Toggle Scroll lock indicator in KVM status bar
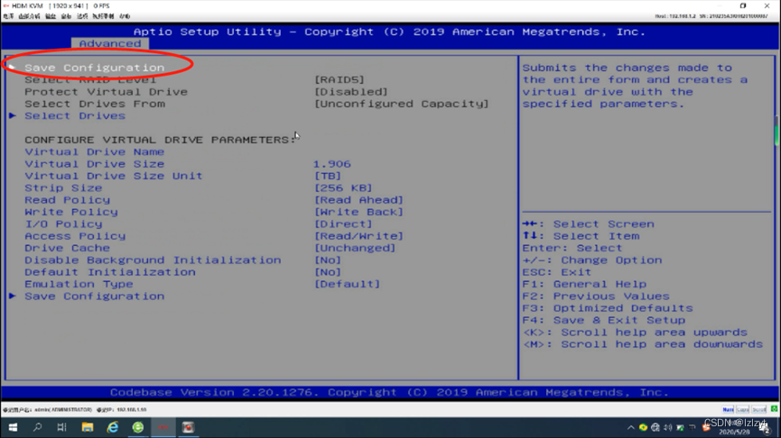Screen dimensions: 781x438 (759, 410)
